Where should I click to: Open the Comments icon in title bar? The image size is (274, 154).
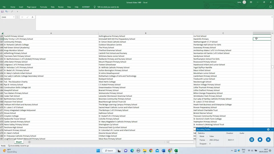click(x=270, y=7)
